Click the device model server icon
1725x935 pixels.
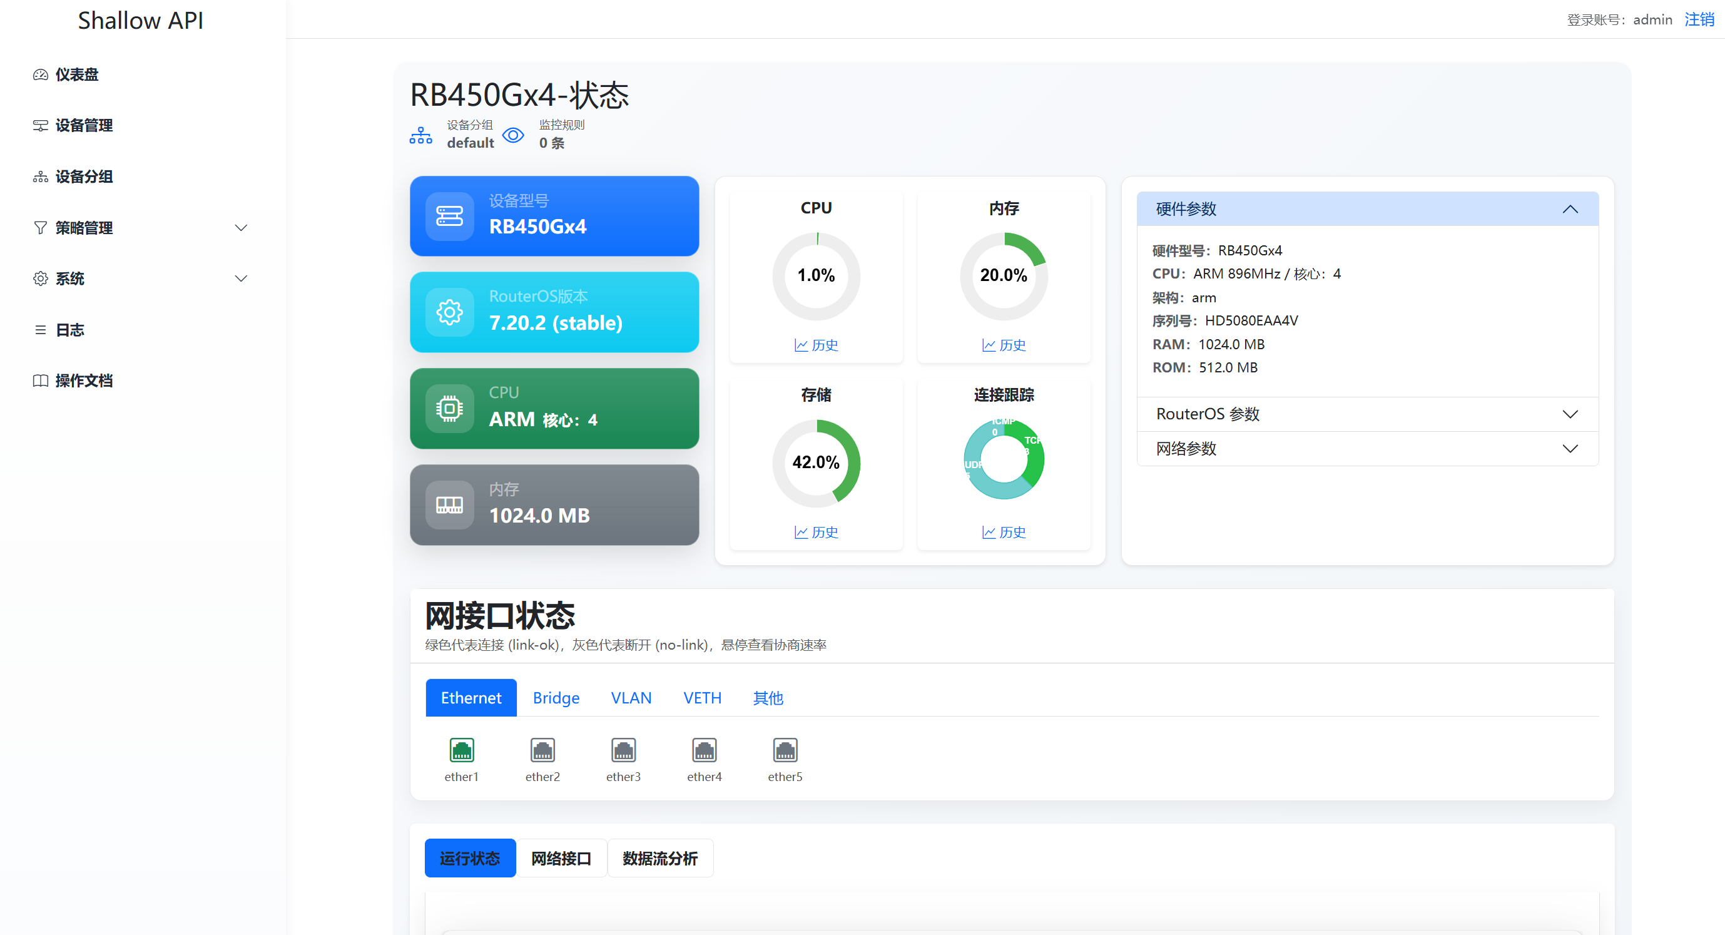[x=449, y=216]
